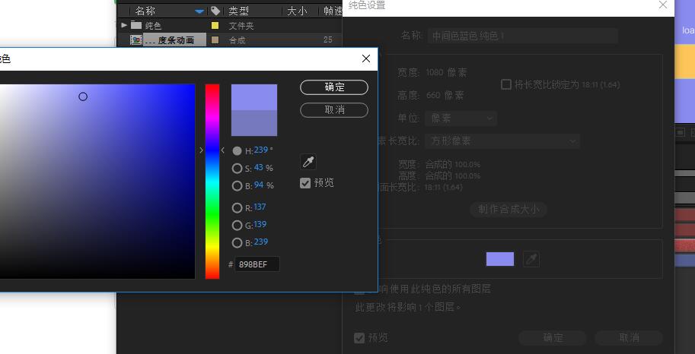The height and width of the screenshot is (354, 695).
Task: Open the 方形像素 aspect ratio dropdown
Action: click(x=502, y=141)
